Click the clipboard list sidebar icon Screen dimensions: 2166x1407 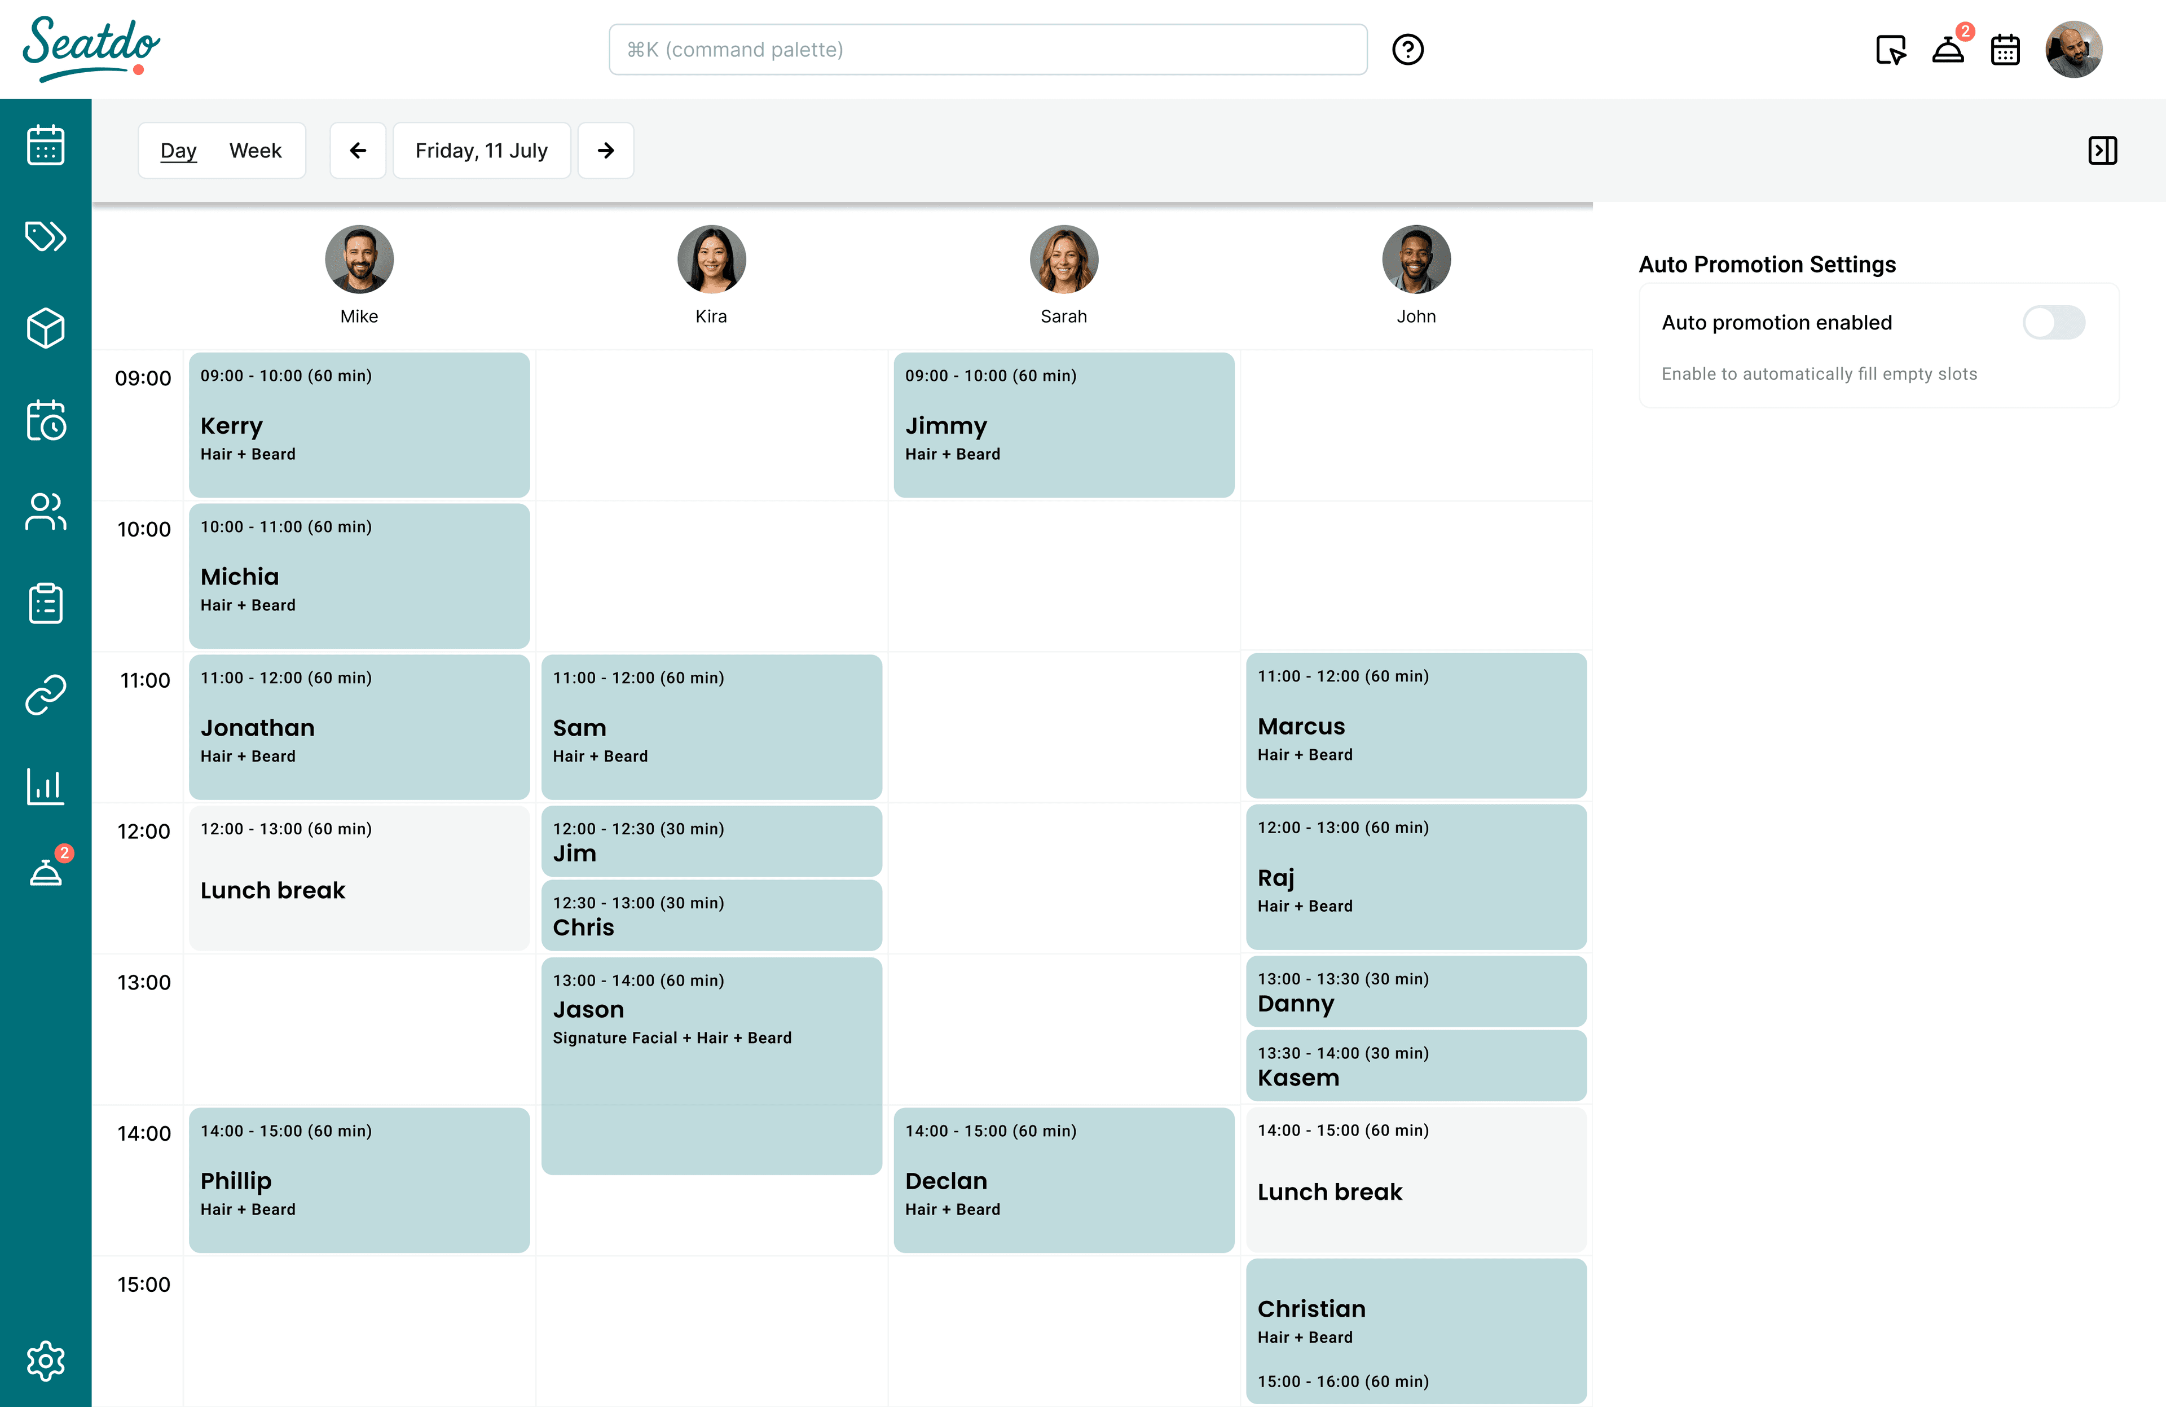point(46,604)
